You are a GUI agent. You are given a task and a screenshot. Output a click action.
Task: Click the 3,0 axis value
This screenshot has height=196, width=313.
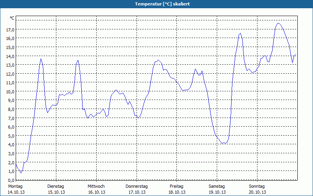tap(11, 154)
